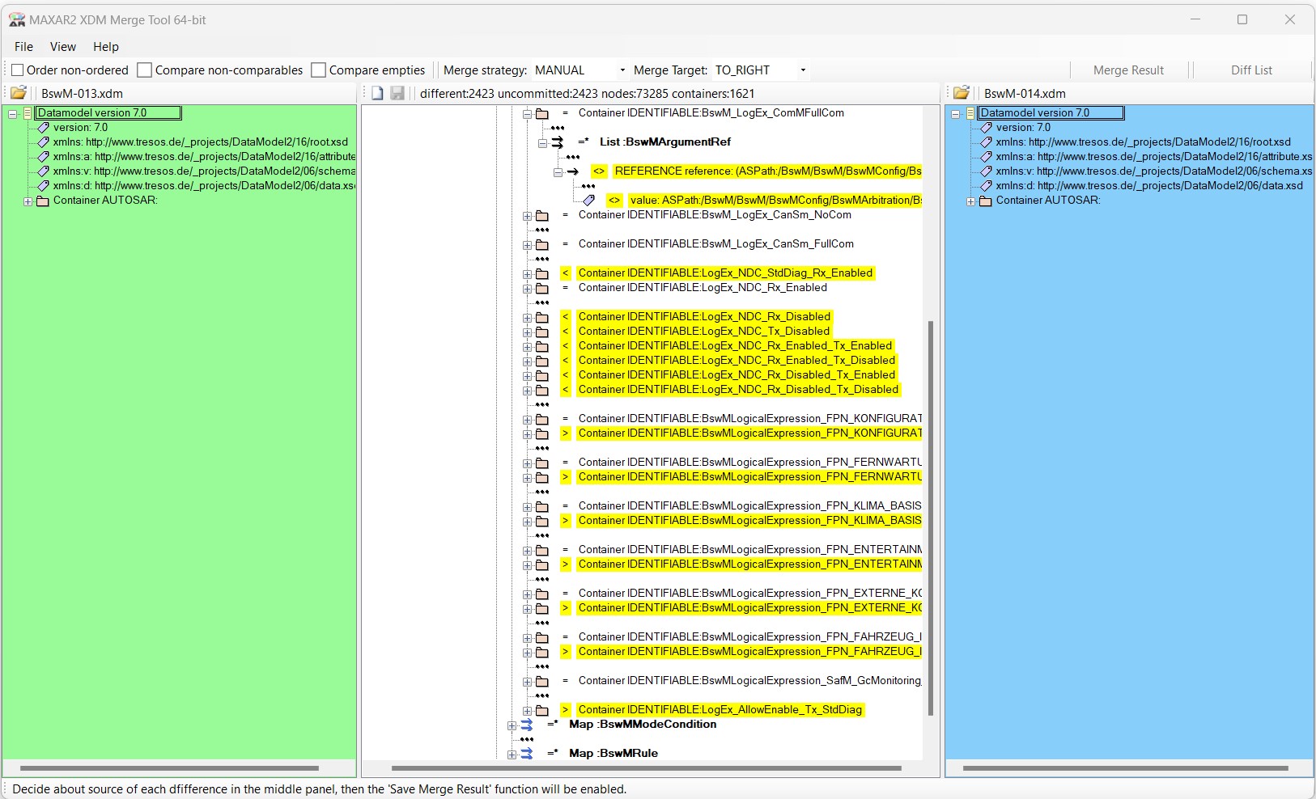Screen dimensions: 1316x799
Task: Select Container LogEx_NDC_Rx_Enabled_Tx_Disabled row
Action: pyautogui.click(x=737, y=361)
